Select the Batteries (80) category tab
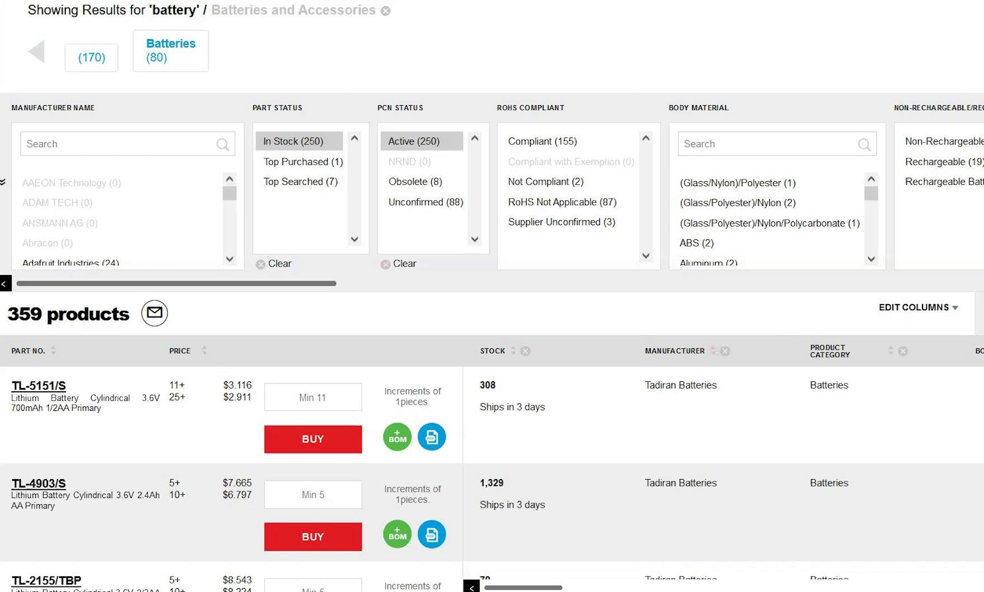This screenshot has height=592, width=984. tap(171, 51)
